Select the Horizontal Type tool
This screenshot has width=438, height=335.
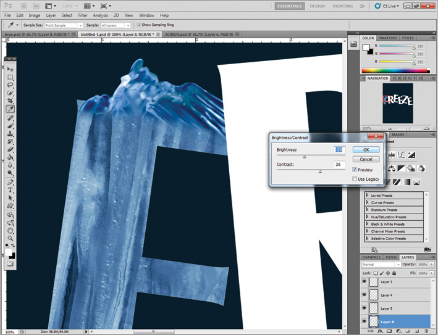(11, 190)
